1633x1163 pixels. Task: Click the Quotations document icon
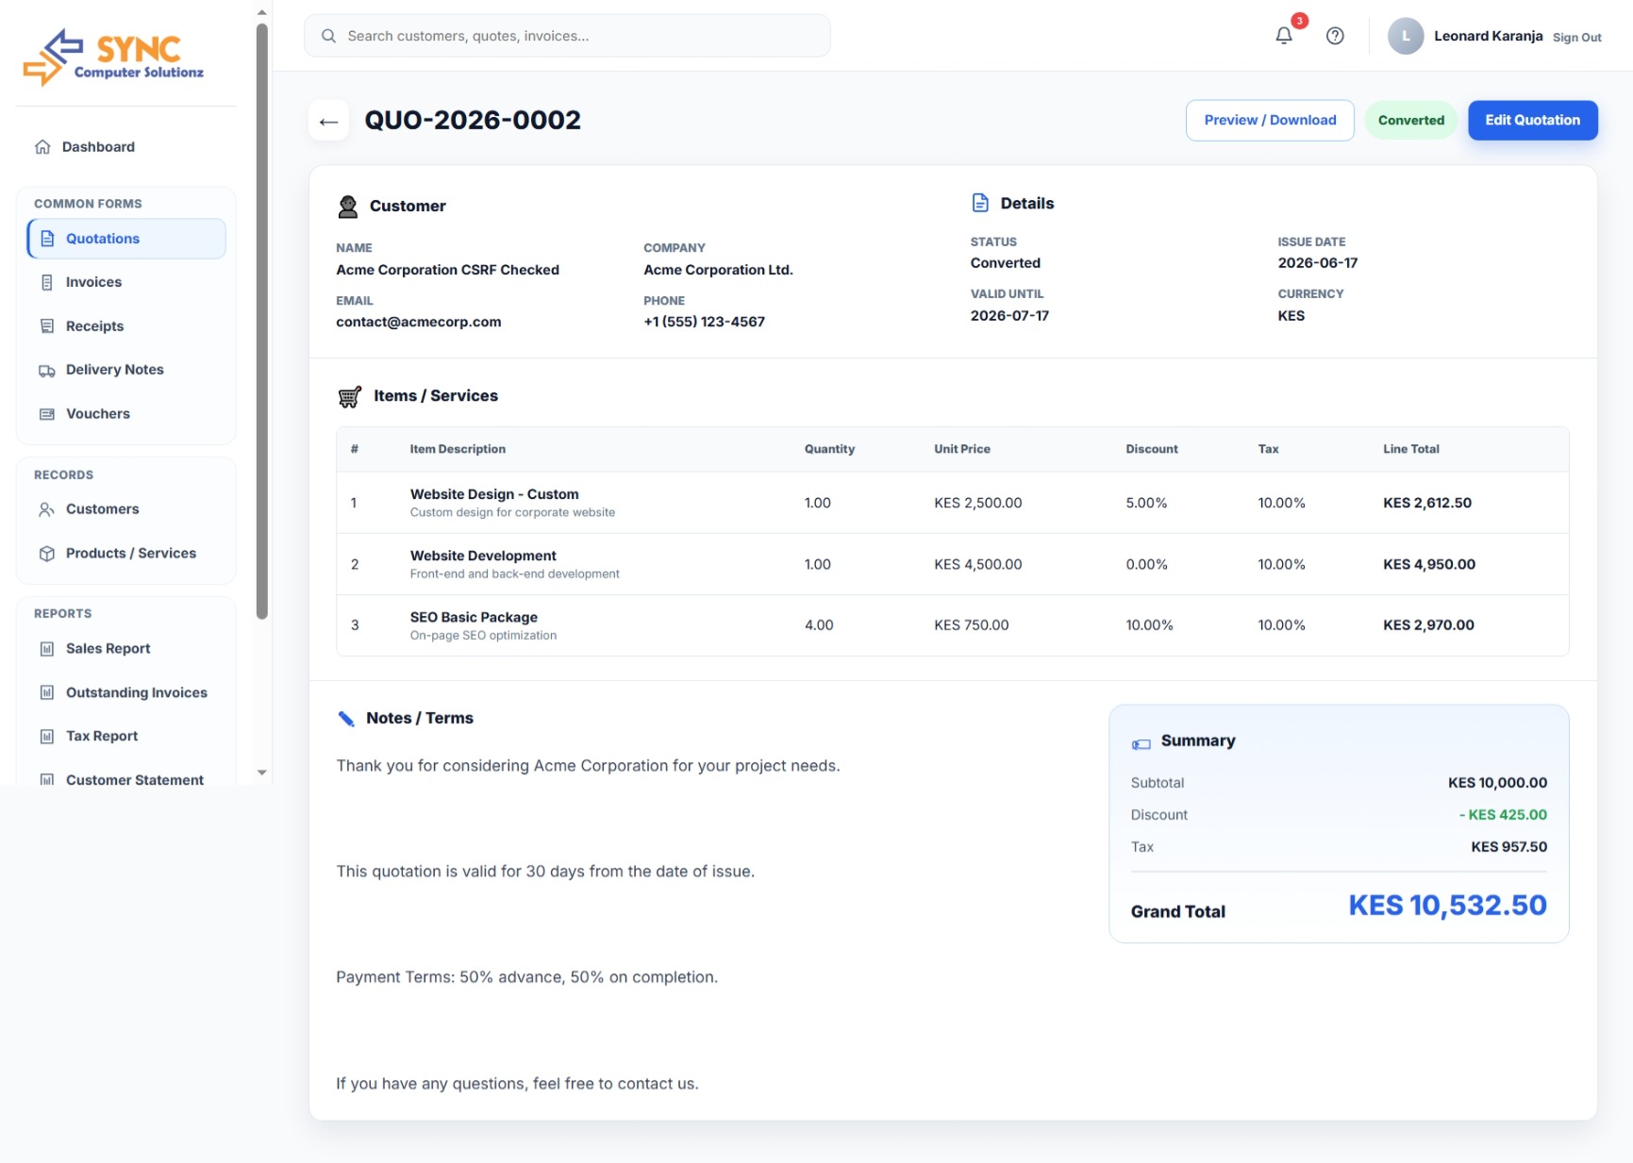[x=47, y=239]
